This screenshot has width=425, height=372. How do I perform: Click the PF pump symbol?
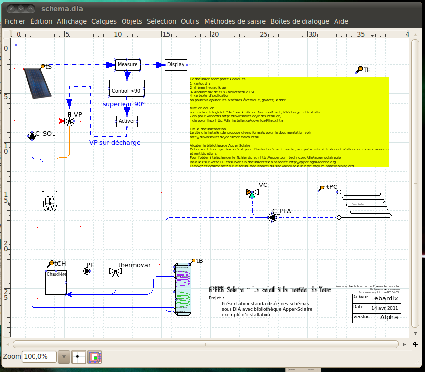(87, 271)
